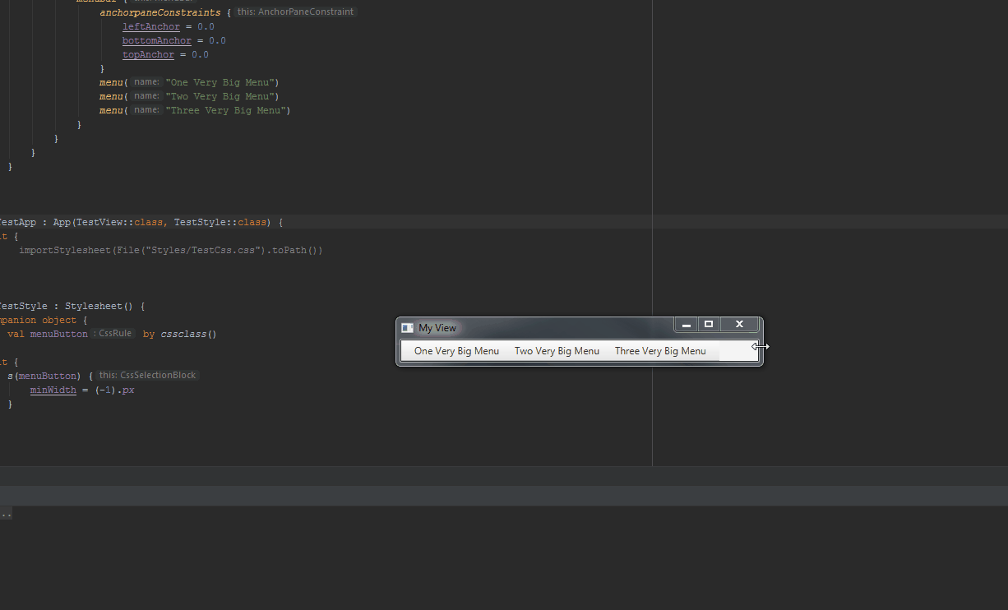Screen dimensions: 1008x610
Task: Click the cssclass() delegate call
Action: 188,334
